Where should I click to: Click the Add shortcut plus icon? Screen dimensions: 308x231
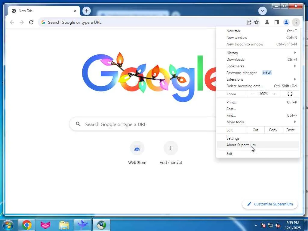(x=171, y=148)
